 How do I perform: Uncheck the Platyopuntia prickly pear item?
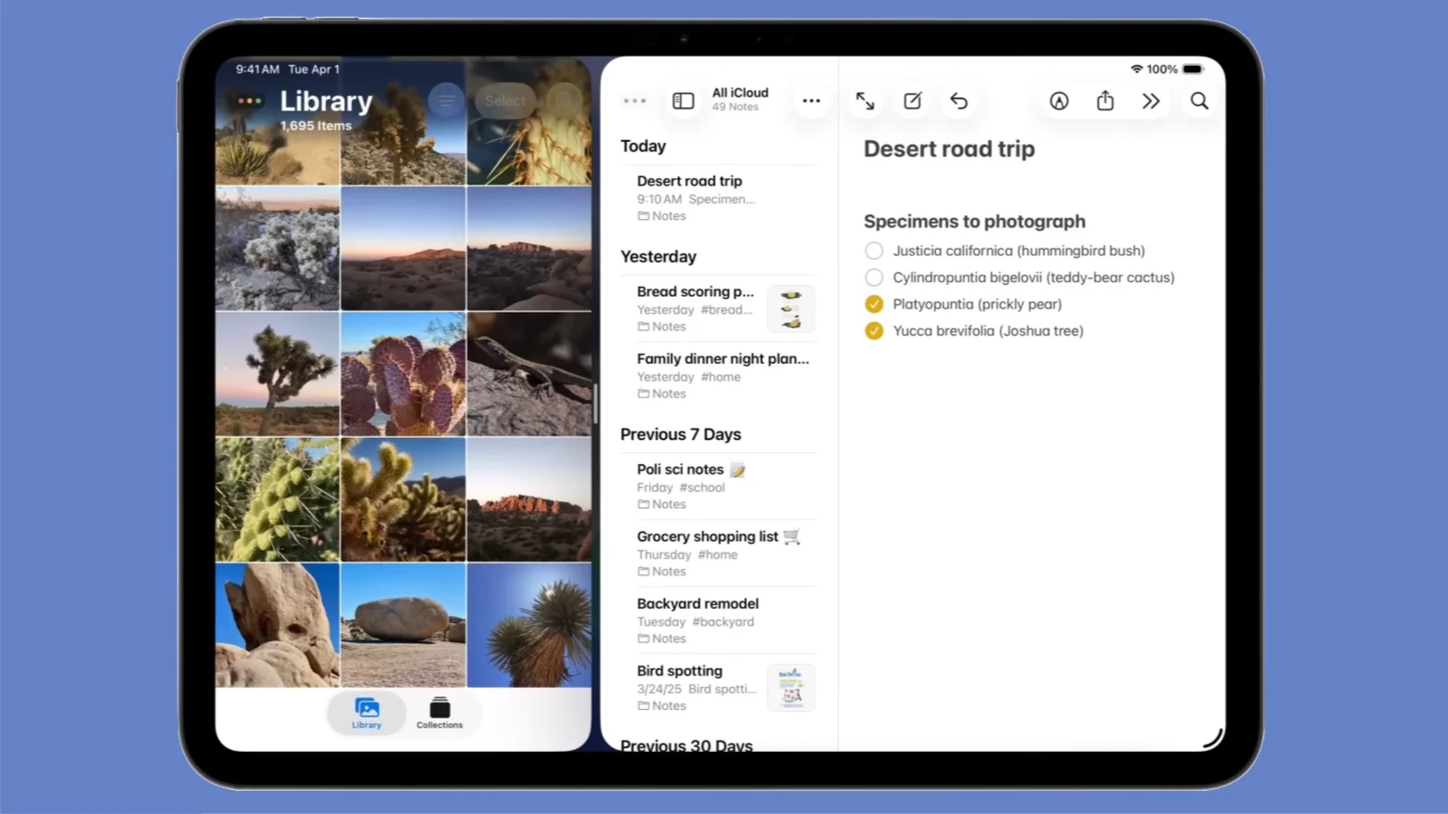(x=874, y=304)
